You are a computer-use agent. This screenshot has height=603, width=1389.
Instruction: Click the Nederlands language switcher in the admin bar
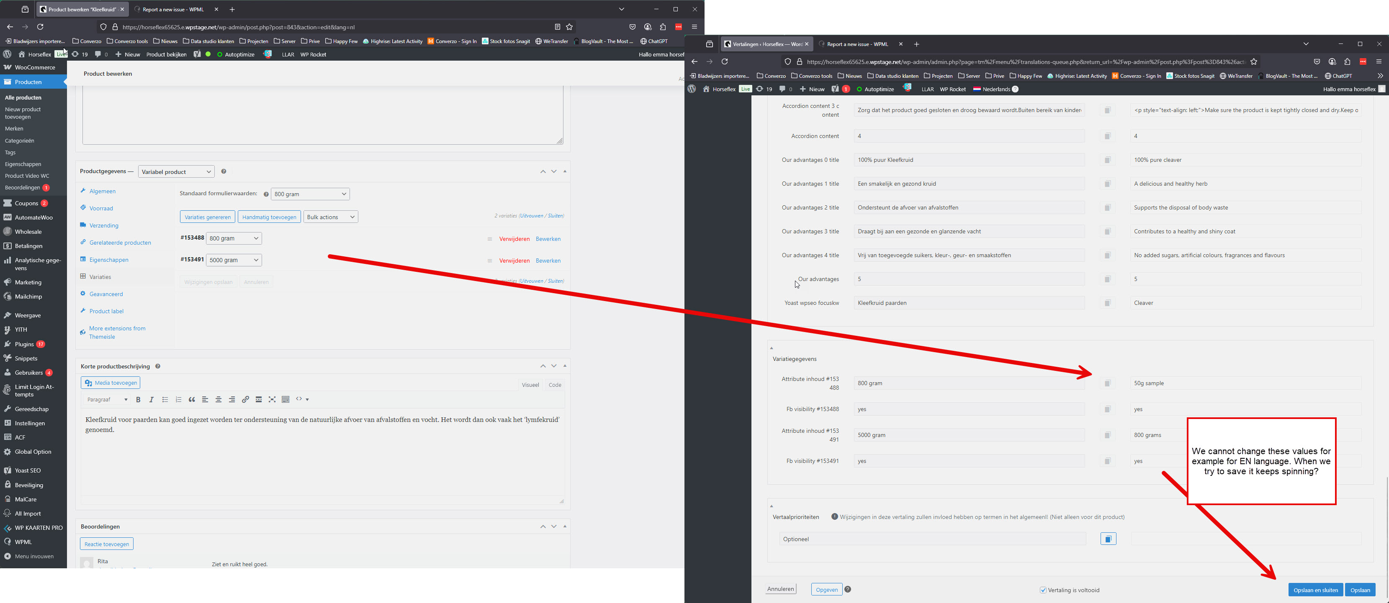click(995, 89)
